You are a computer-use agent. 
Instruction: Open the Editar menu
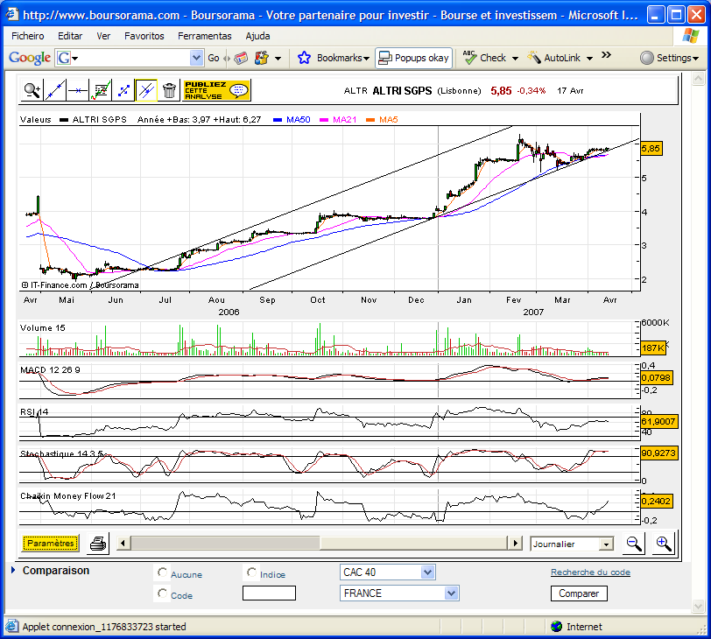(70, 36)
